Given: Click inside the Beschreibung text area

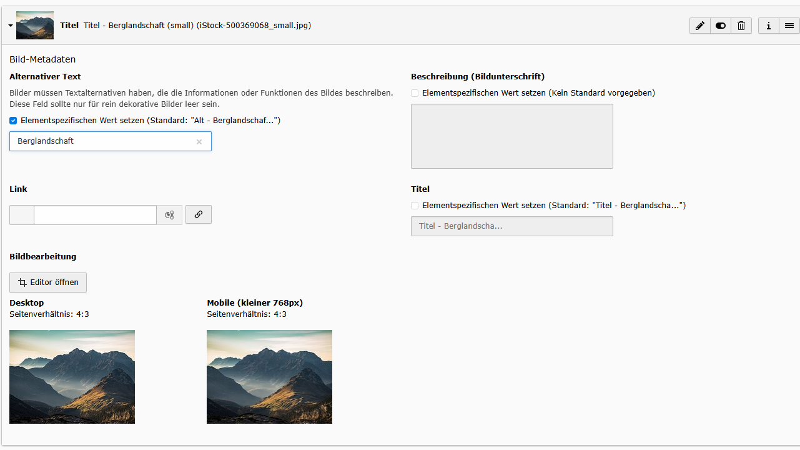Looking at the screenshot, I should click(511, 136).
